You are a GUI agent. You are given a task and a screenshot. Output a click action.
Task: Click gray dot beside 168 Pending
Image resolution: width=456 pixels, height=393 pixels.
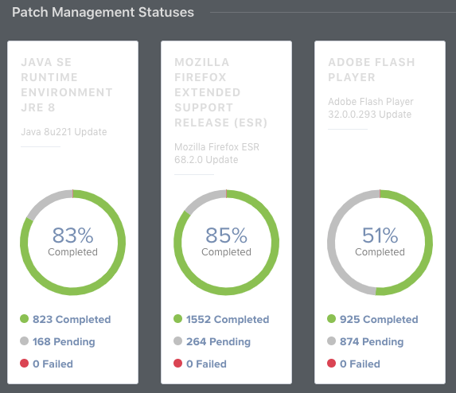[x=25, y=340]
